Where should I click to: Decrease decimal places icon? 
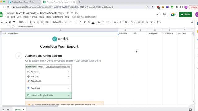[38, 22]
